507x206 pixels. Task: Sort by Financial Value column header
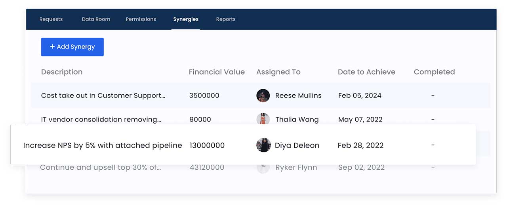(x=217, y=72)
